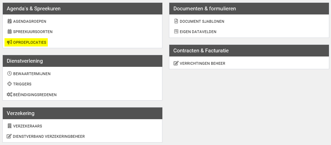Click the megaphone icon beside Oproeplocaties
Image resolution: width=331 pixels, height=145 pixels.
pyautogui.click(x=9, y=42)
